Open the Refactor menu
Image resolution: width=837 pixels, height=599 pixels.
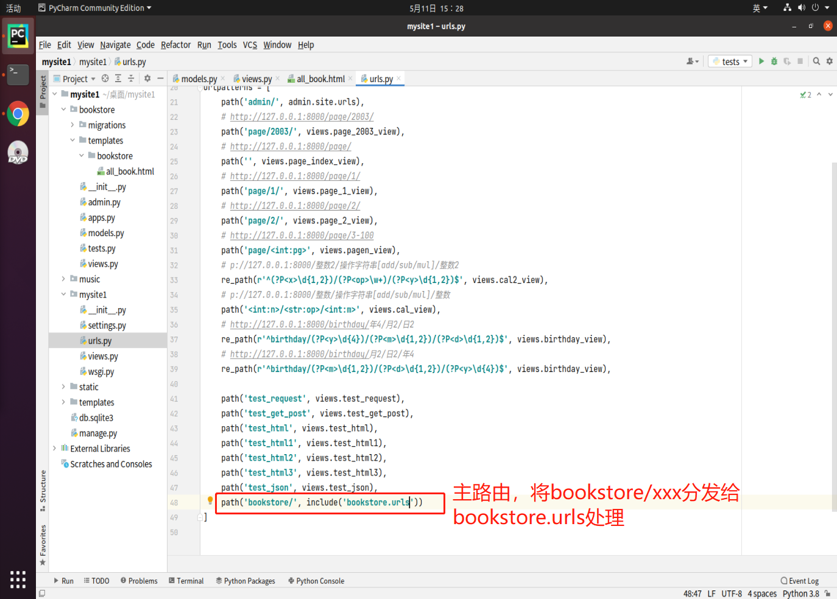click(175, 44)
